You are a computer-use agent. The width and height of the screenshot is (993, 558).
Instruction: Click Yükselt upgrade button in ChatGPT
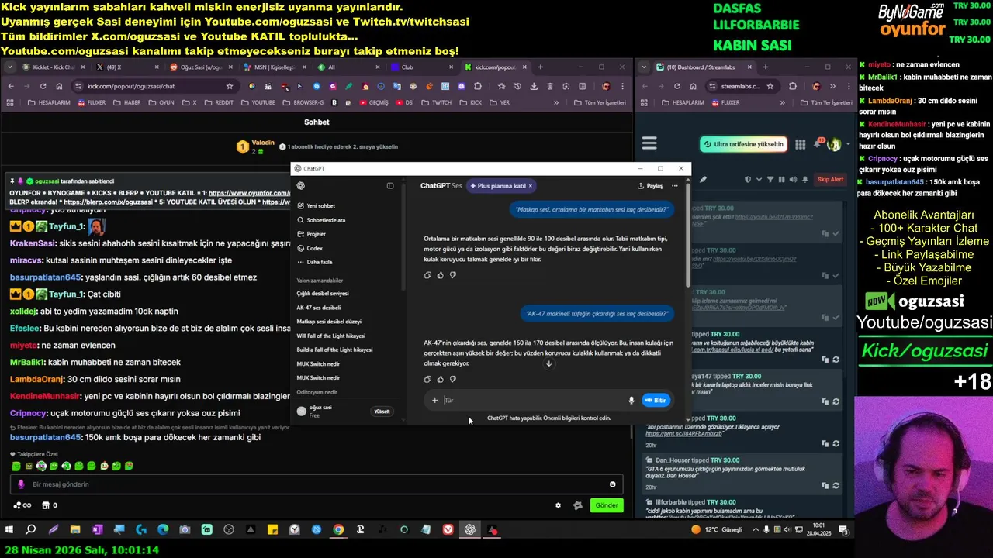point(382,412)
